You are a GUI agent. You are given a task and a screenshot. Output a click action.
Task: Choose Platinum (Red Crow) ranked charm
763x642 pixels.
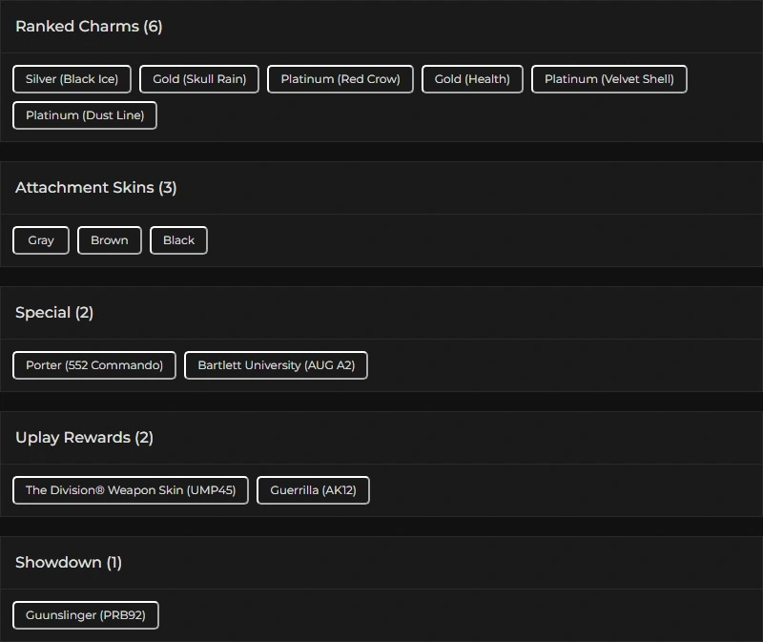[x=340, y=79]
